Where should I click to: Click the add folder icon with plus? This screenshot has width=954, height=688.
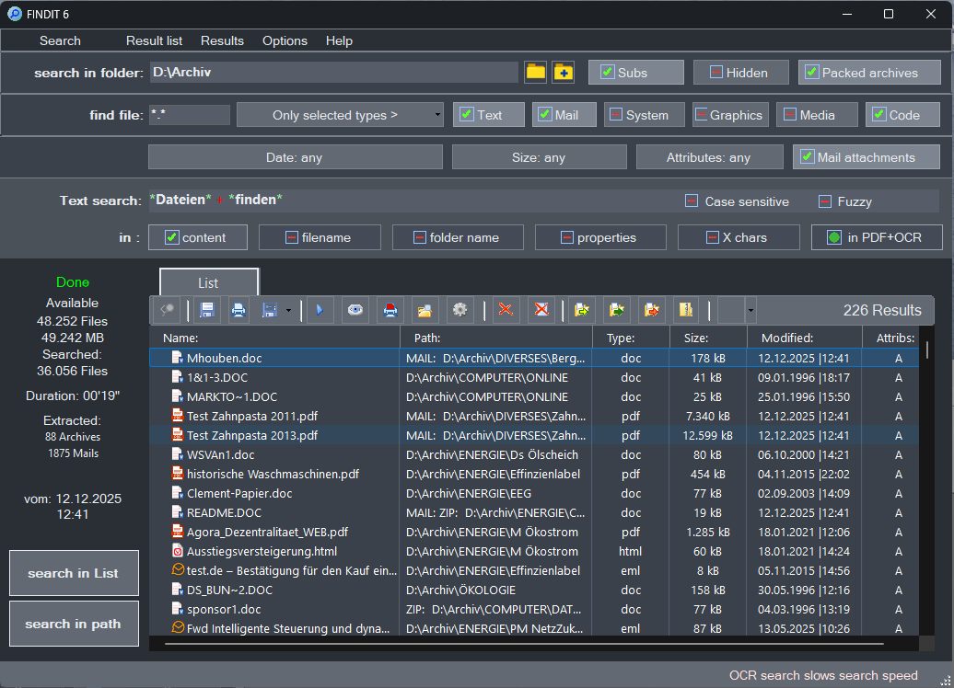tap(563, 73)
